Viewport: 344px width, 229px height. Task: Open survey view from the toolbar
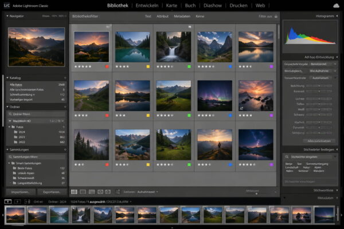coord(100,192)
